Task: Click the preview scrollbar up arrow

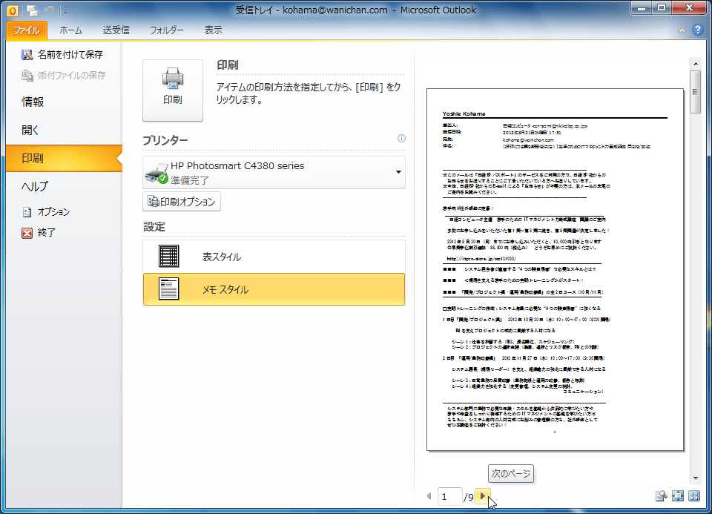Action: click(x=695, y=64)
